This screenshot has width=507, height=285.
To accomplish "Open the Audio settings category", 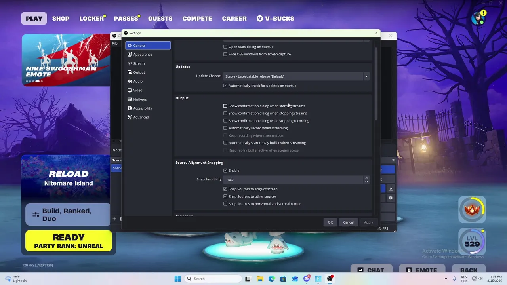I will [x=148, y=81].
